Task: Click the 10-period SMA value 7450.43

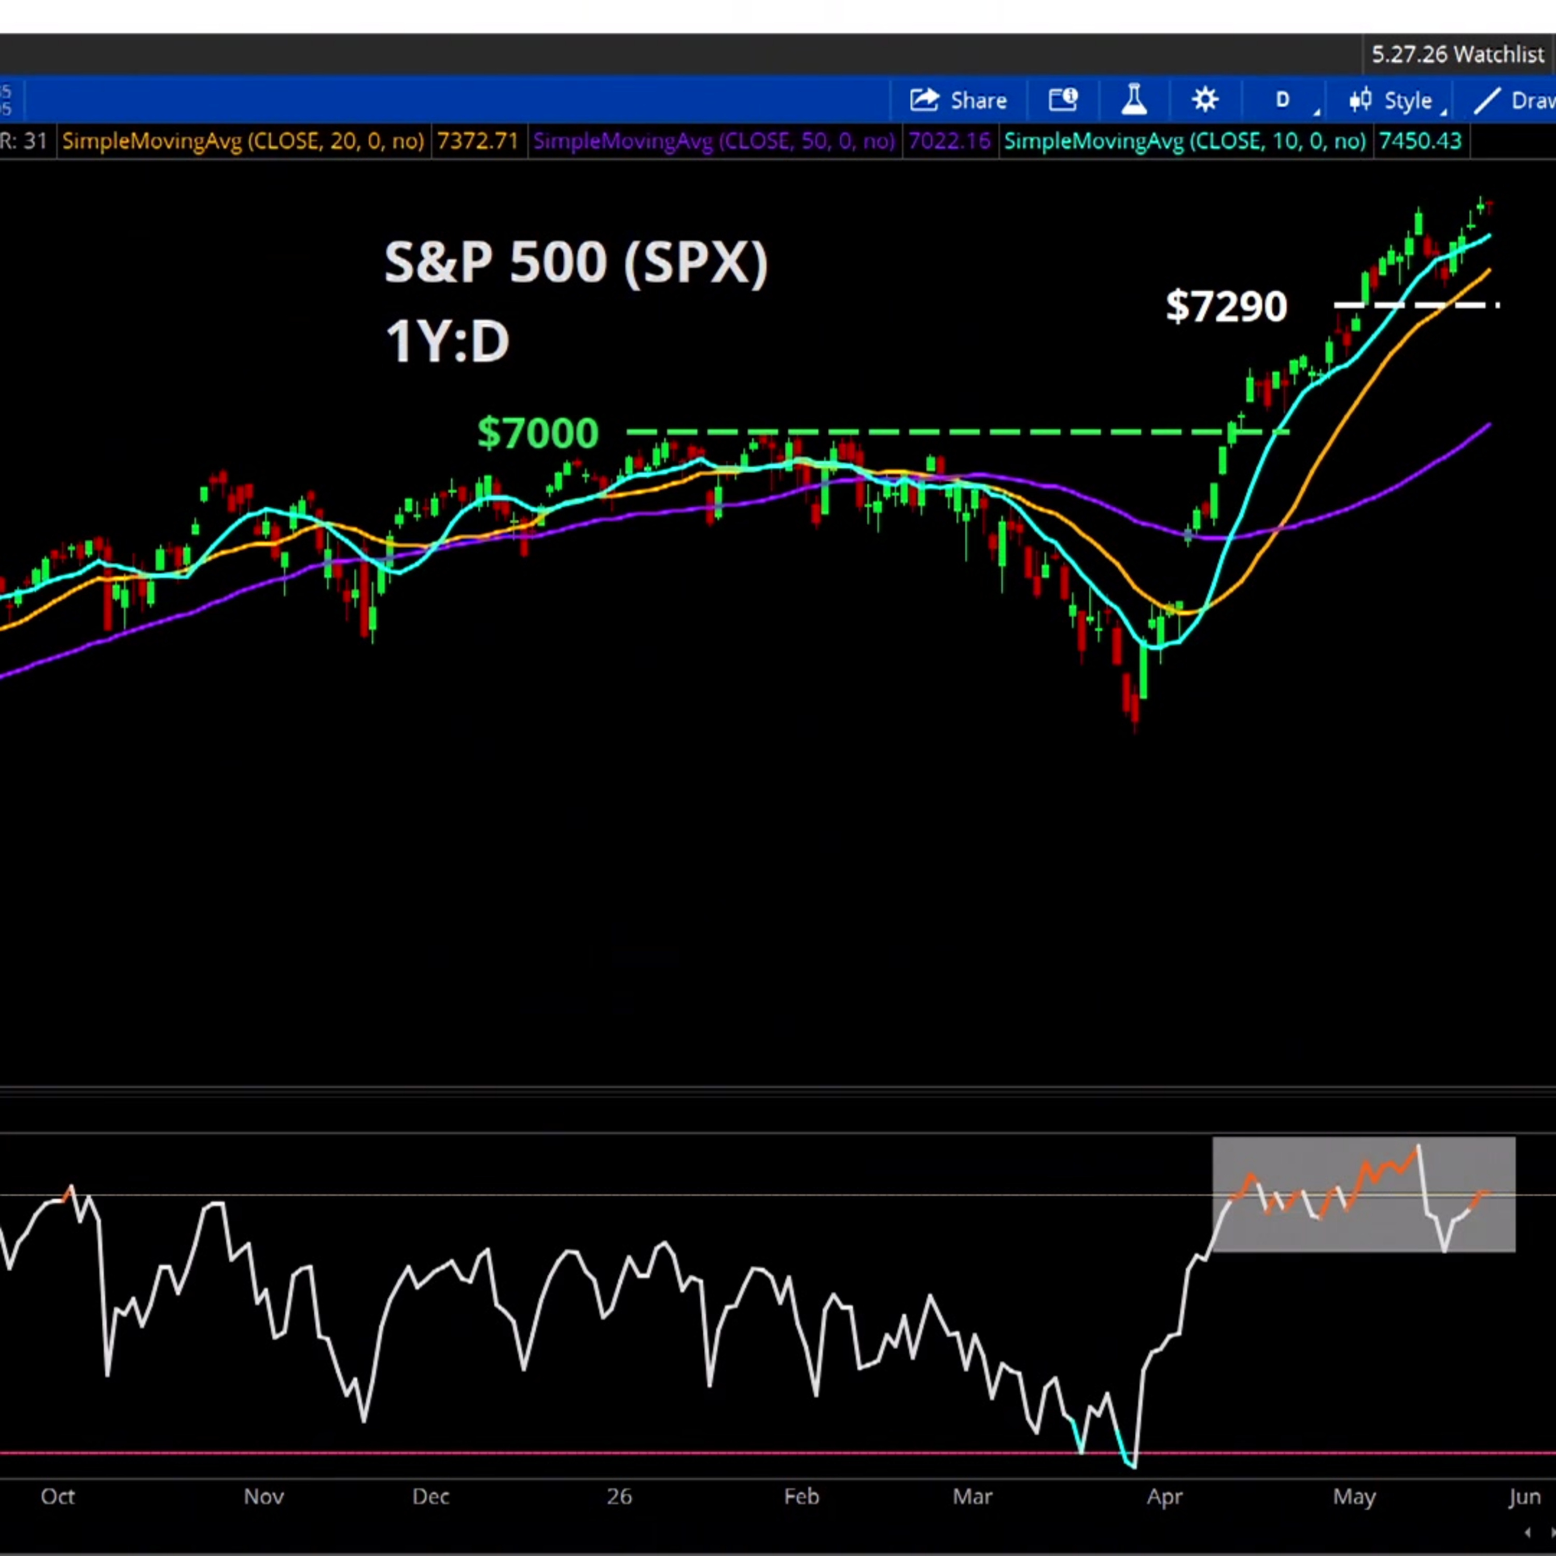Action: click(1420, 141)
